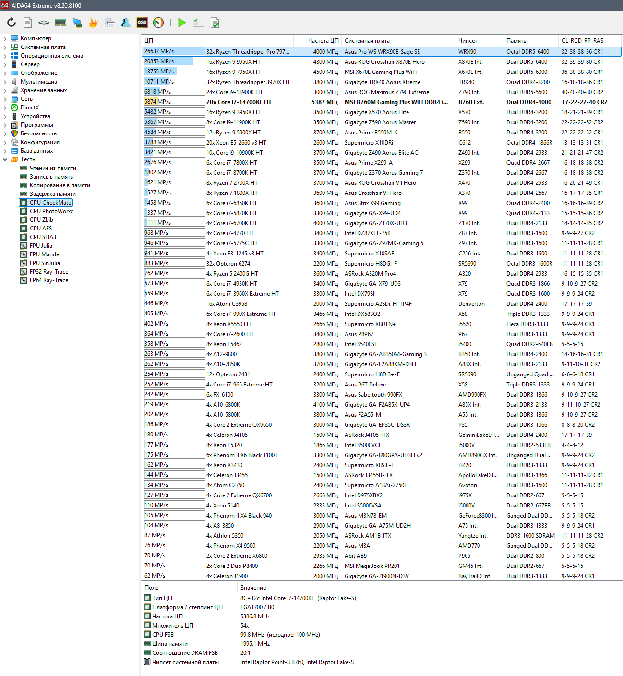Viewport: 623px width, 676px height.
Task: Select the CPU SHA3 test
Action: pyautogui.click(x=43, y=237)
